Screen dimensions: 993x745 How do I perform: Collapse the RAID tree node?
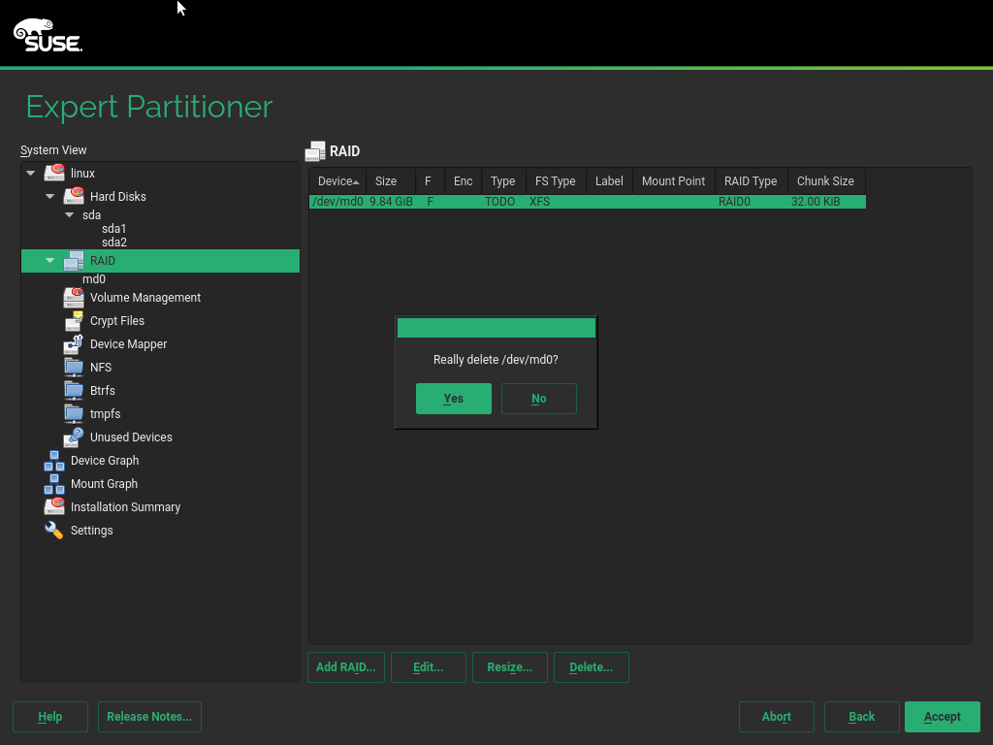click(50, 261)
